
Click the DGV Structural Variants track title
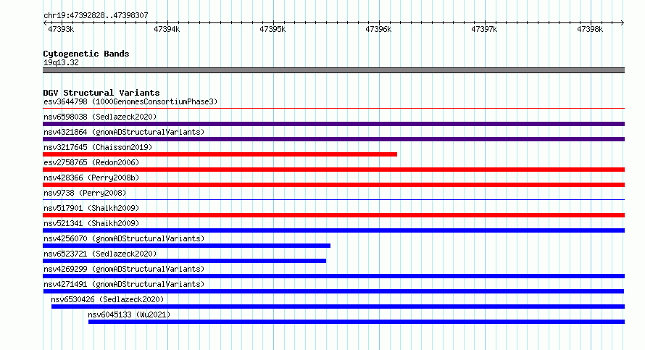(101, 93)
